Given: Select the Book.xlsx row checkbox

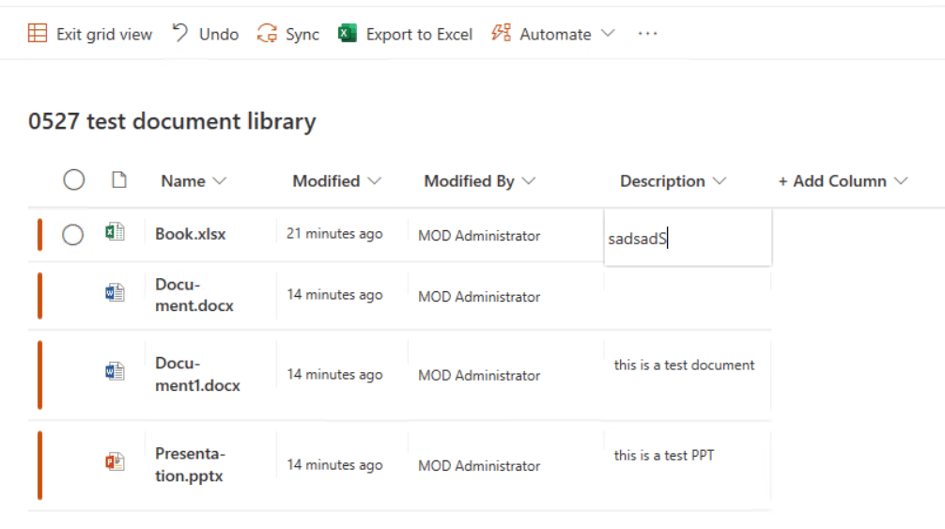Looking at the screenshot, I should tap(73, 235).
